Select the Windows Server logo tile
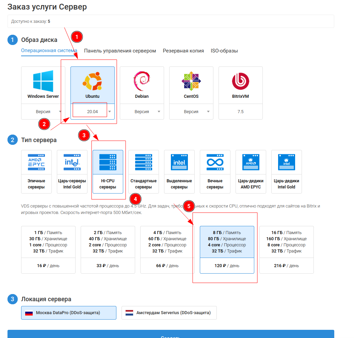 point(43,81)
